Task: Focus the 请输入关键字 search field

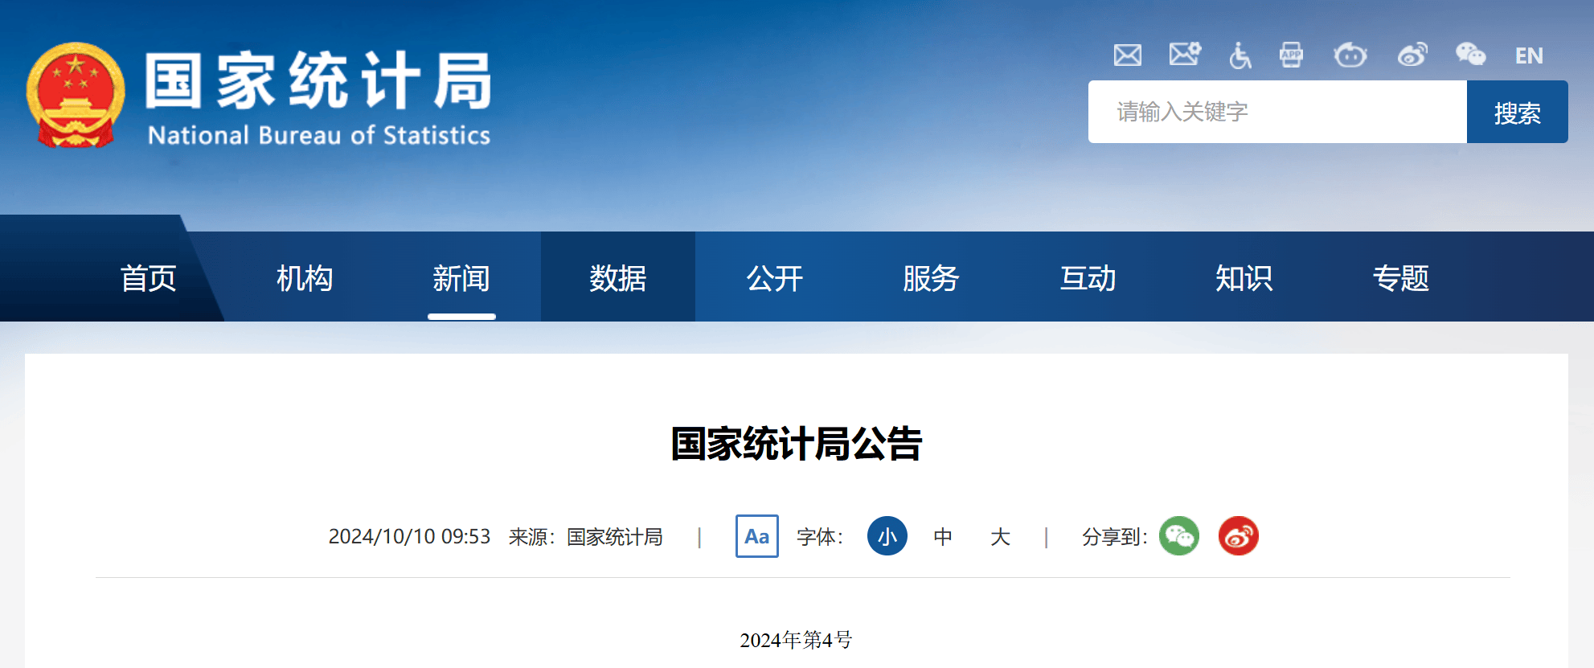Action: tap(1277, 112)
